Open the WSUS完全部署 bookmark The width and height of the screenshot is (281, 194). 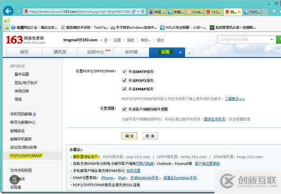tap(183, 28)
